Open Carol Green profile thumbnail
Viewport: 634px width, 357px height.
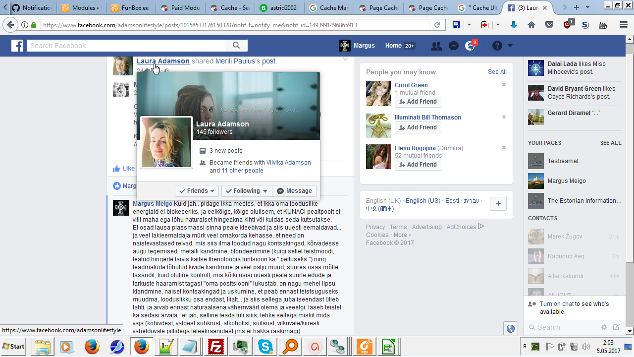pyautogui.click(x=378, y=94)
